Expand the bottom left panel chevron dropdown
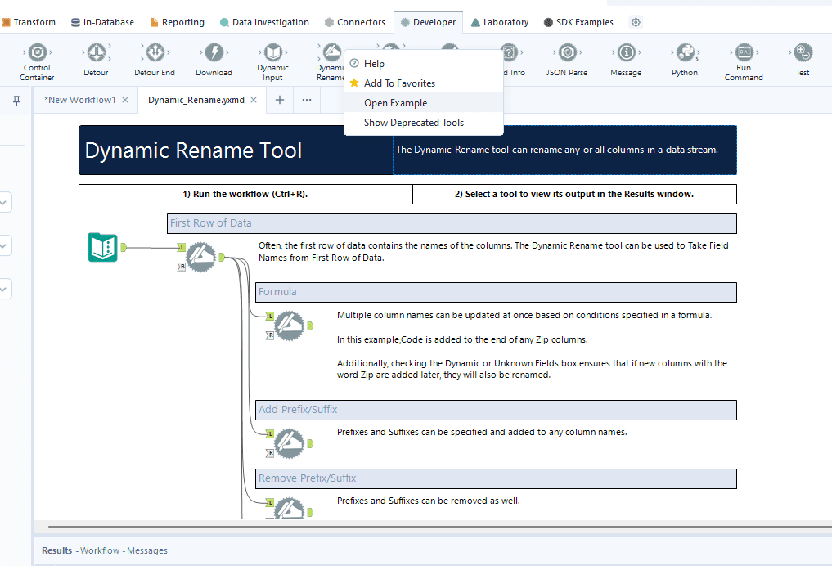This screenshot has width=832, height=566. click(x=4, y=289)
